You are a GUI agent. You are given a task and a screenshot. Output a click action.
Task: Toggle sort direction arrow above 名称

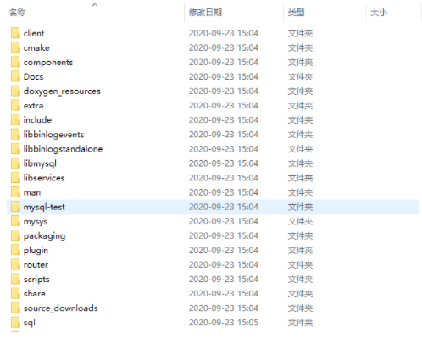click(95, 4)
